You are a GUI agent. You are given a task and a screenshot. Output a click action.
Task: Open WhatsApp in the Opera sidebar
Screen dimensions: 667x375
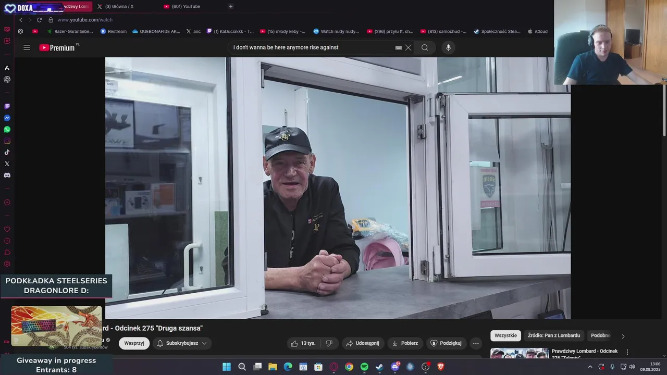click(x=7, y=129)
